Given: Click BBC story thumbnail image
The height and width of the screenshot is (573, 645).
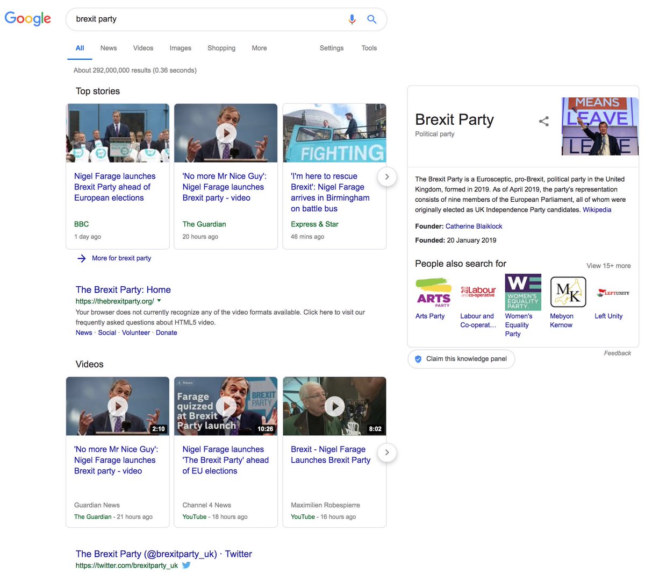Looking at the screenshot, I should [x=118, y=133].
